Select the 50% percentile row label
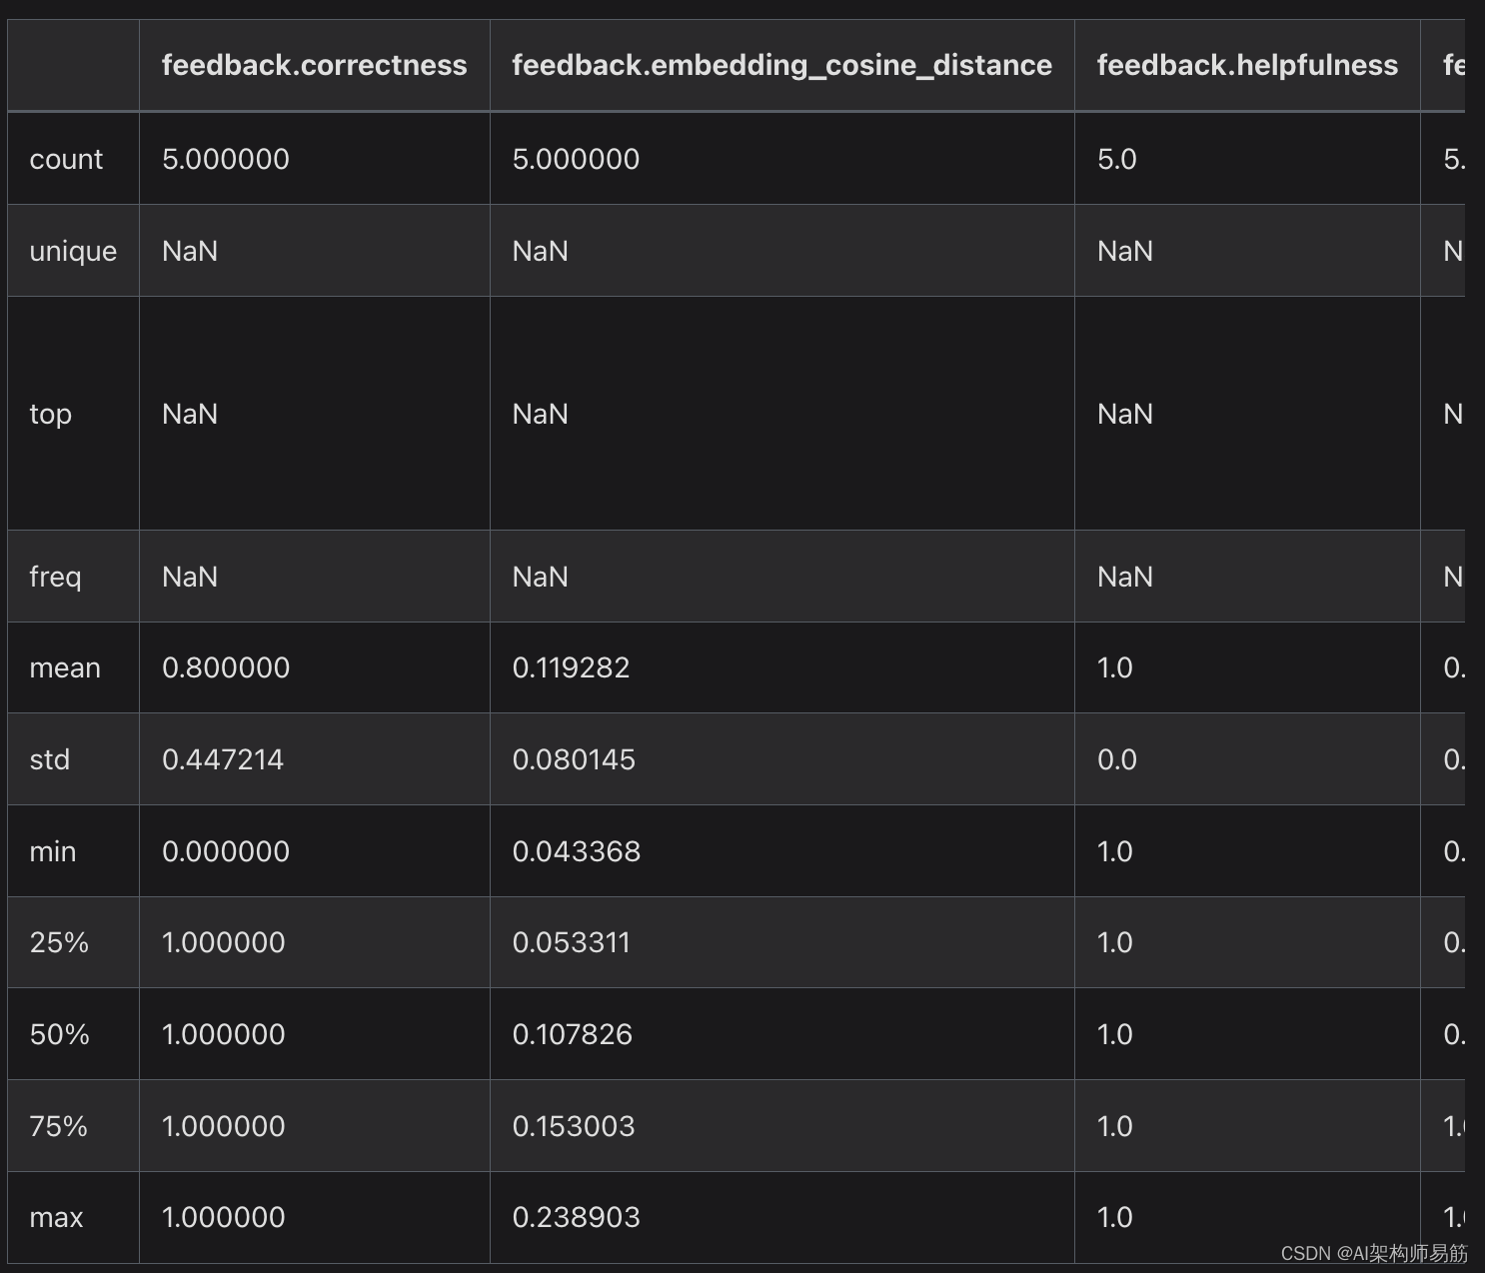 pos(58,1034)
